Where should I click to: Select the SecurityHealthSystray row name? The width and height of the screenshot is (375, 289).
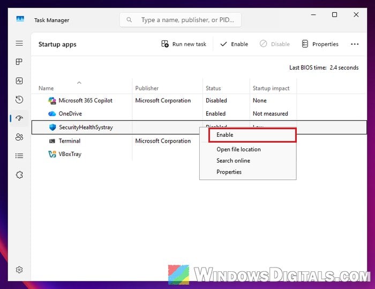tap(86, 128)
